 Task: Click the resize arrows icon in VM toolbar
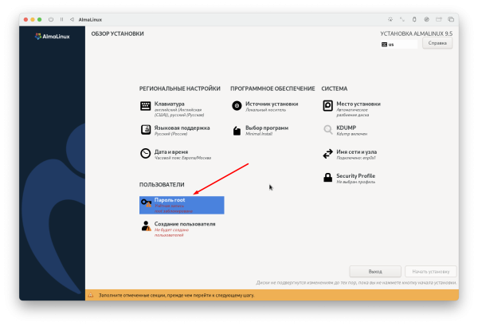tap(402, 19)
